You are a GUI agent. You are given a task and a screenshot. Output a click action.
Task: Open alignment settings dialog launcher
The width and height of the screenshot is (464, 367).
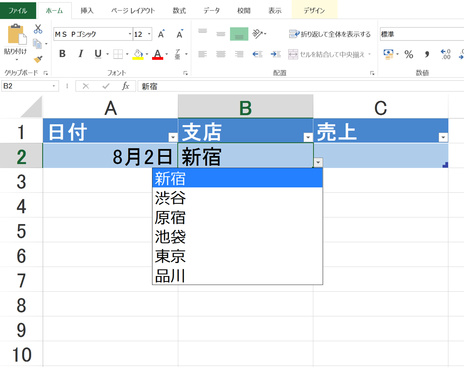tap(372, 73)
